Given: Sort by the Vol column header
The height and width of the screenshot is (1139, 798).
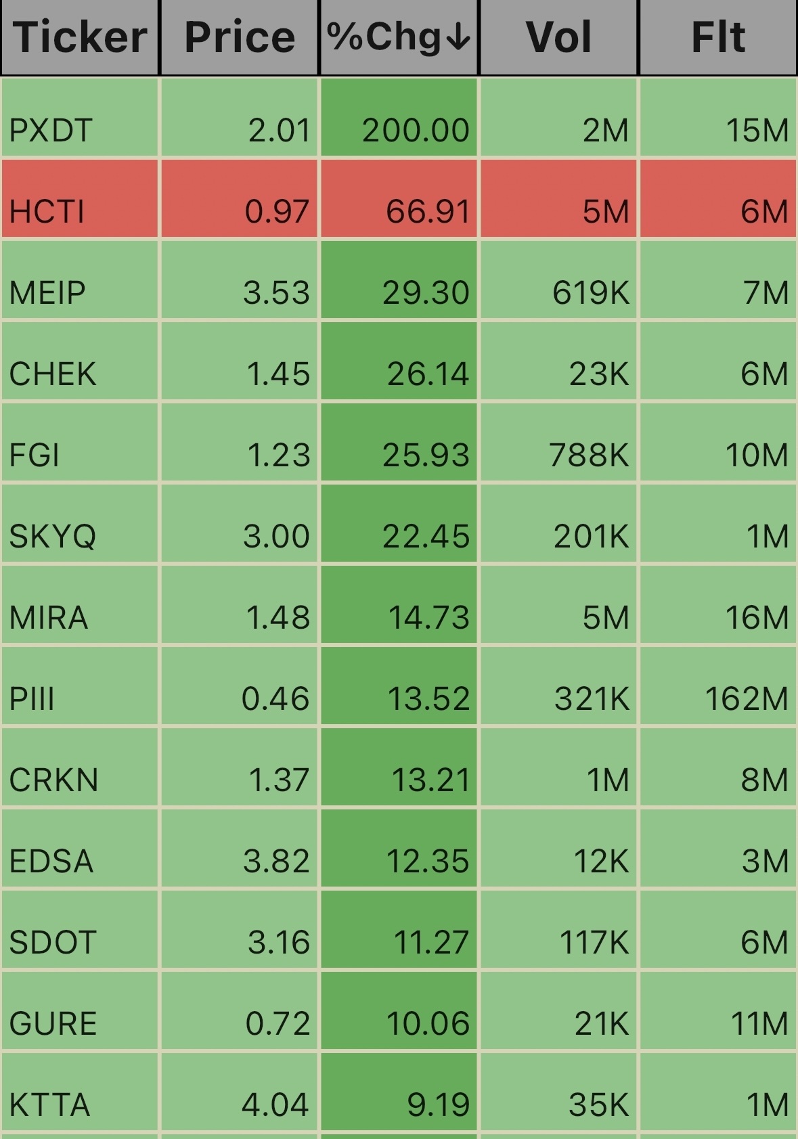Looking at the screenshot, I should point(559,37).
